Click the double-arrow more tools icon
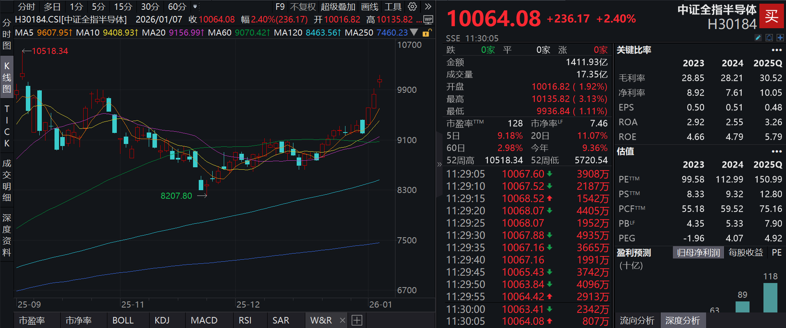The image size is (786, 328). click(x=428, y=7)
